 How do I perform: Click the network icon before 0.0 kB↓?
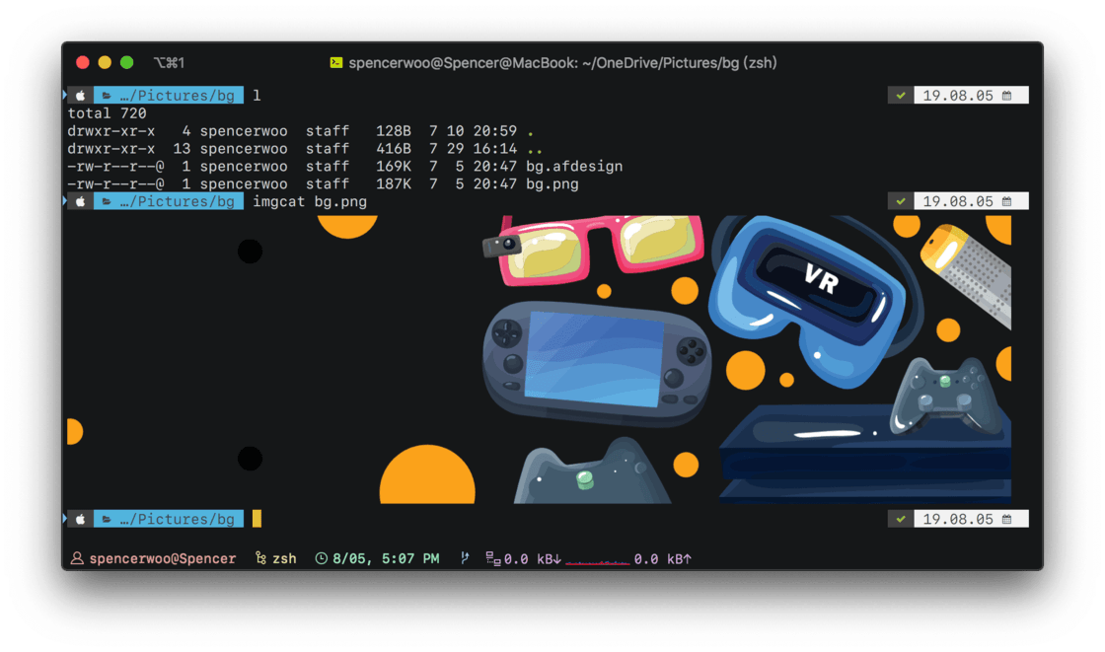point(493,558)
